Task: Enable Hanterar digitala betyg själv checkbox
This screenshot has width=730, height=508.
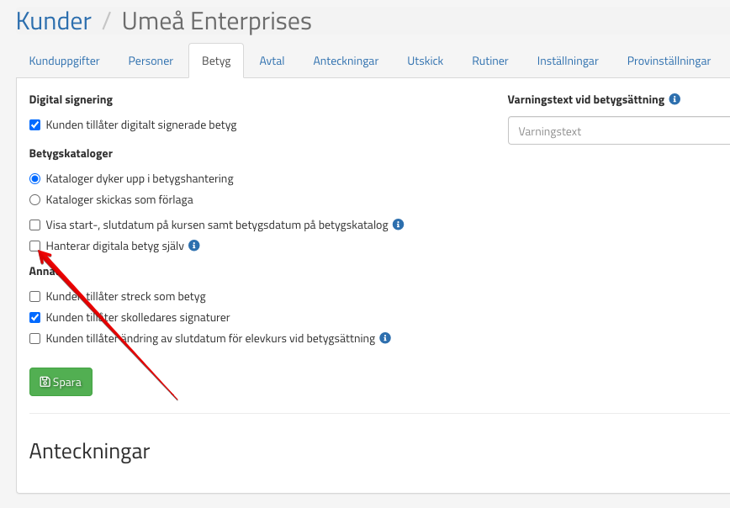Action: pyautogui.click(x=34, y=246)
